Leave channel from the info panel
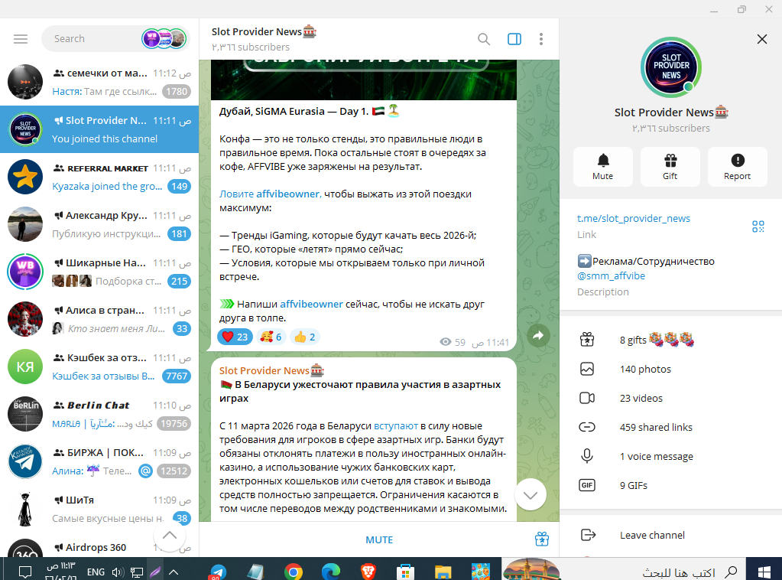This screenshot has width=782, height=580. coord(671,535)
